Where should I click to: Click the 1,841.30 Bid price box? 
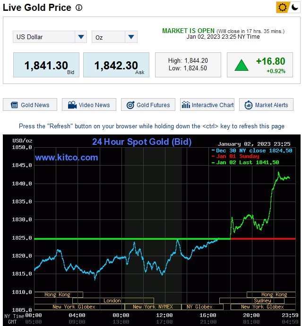coord(46,65)
